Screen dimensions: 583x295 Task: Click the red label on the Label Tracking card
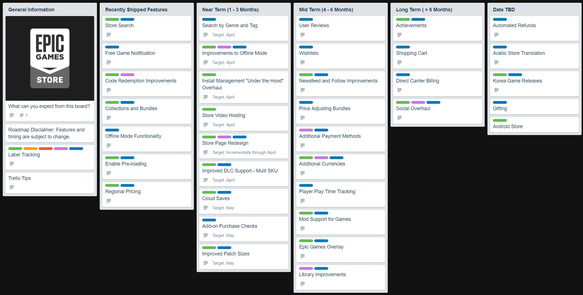(46, 149)
